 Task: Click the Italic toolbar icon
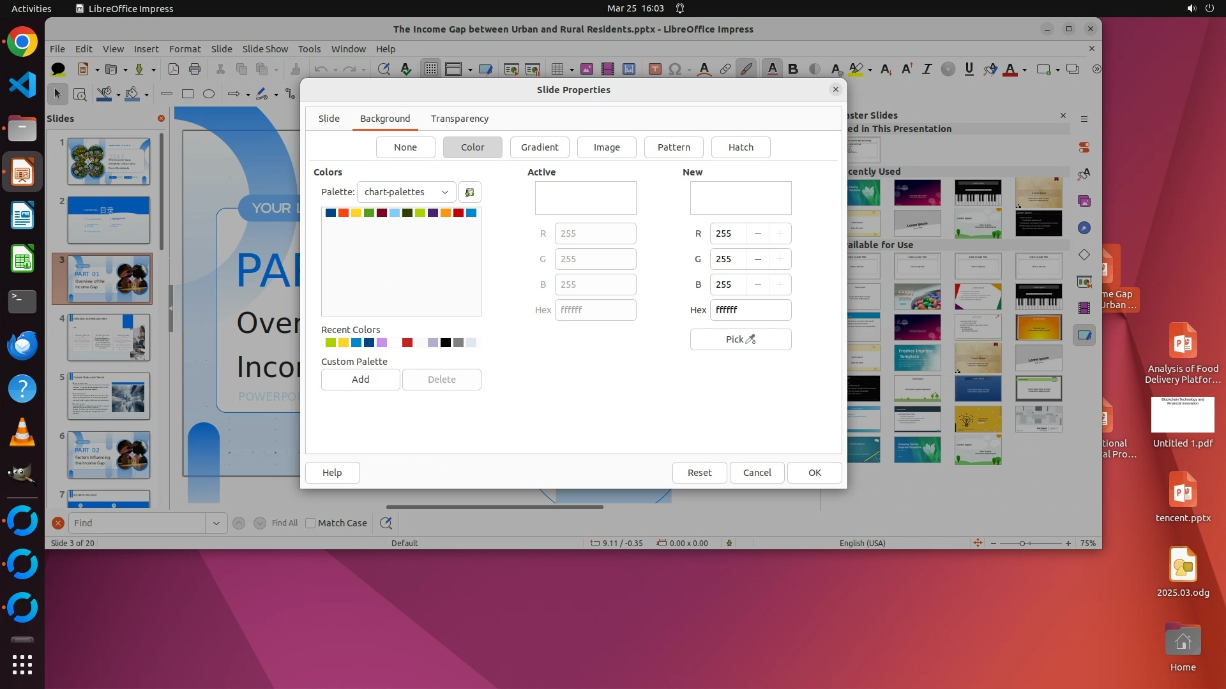[927, 69]
